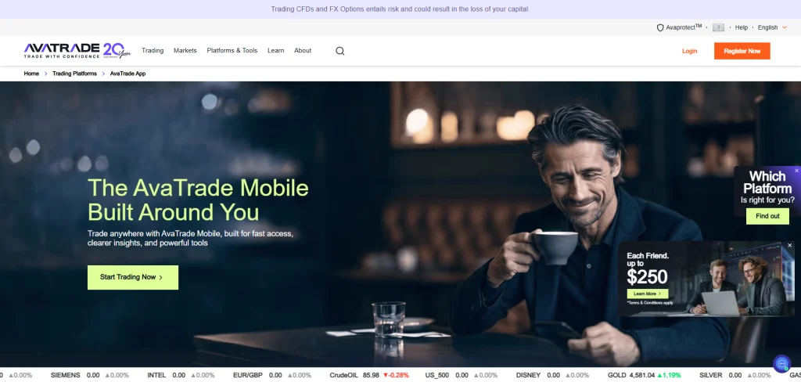Click the EUR/GBP ticker entry
This screenshot has width=801, height=382.
coord(272,376)
